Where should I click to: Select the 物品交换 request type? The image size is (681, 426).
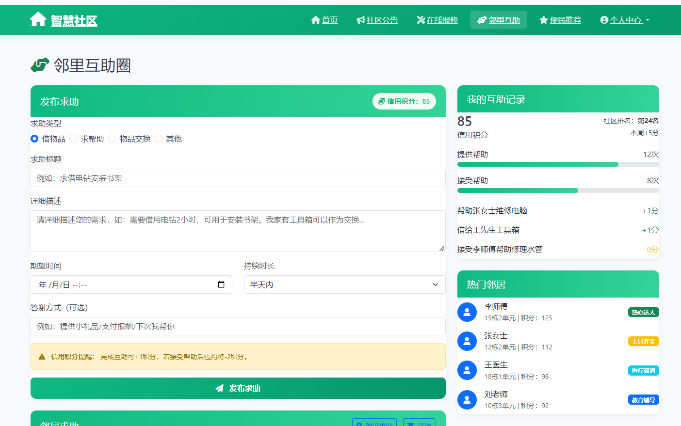coord(112,139)
